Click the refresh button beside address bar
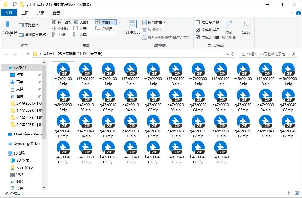 point(233,54)
